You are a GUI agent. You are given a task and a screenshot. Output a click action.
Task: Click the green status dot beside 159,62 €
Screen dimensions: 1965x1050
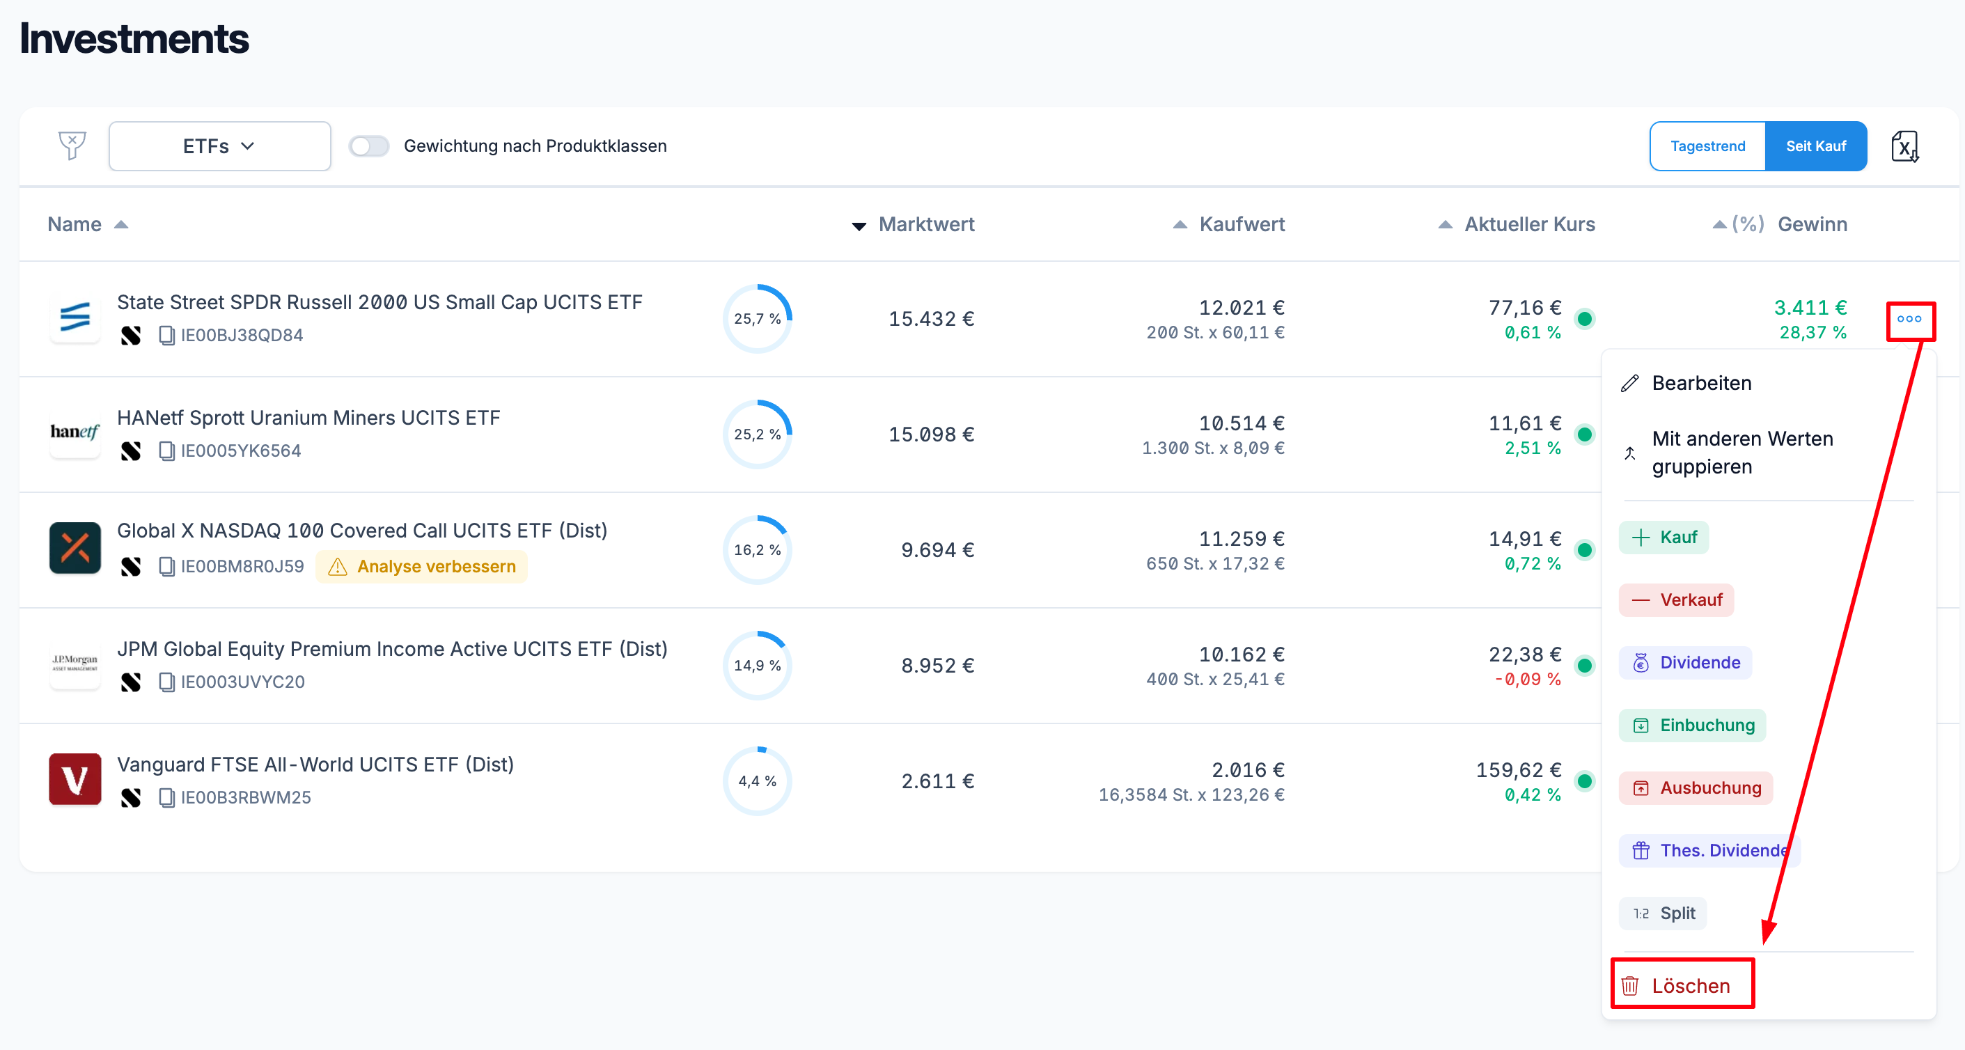pyautogui.click(x=1584, y=781)
